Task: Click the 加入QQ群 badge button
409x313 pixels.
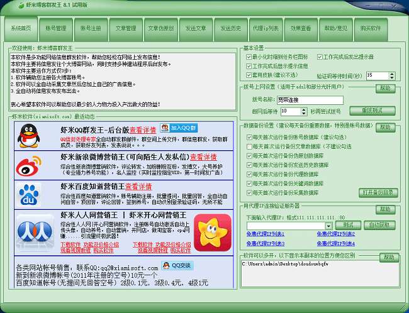Action: (179, 128)
